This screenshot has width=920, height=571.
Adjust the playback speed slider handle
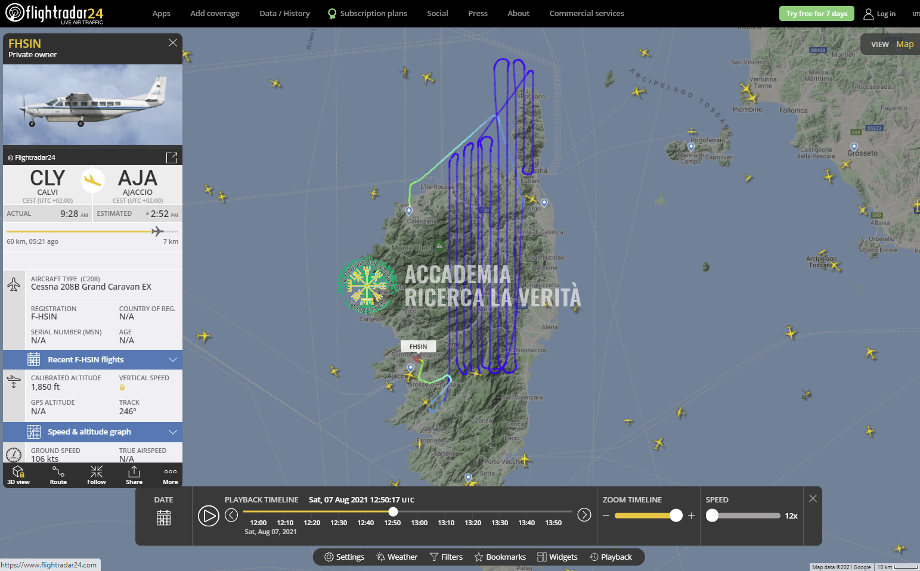tap(713, 516)
